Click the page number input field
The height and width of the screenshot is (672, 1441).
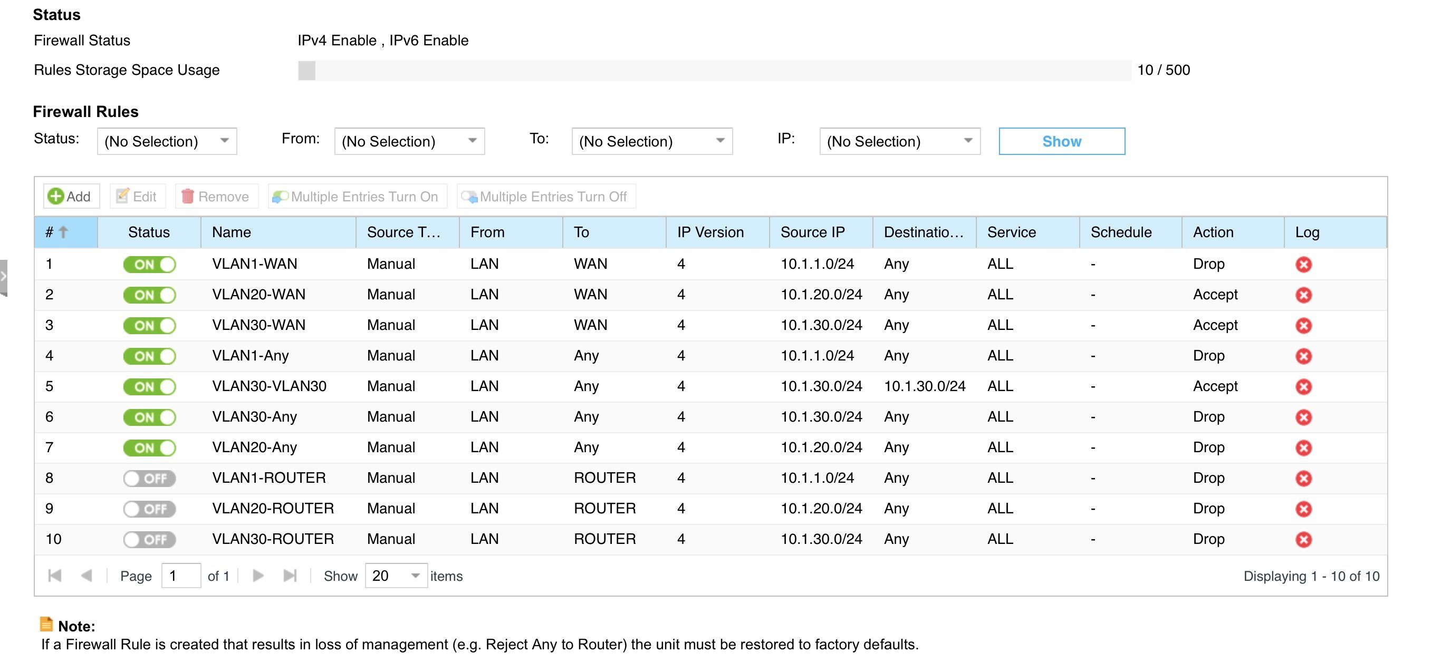click(x=181, y=576)
